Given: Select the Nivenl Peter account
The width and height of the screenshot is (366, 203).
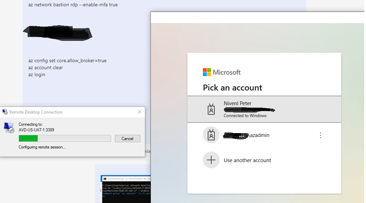Looking at the screenshot, I should click(x=264, y=109).
